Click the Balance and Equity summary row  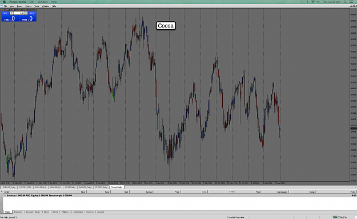pyautogui.click(x=179, y=196)
